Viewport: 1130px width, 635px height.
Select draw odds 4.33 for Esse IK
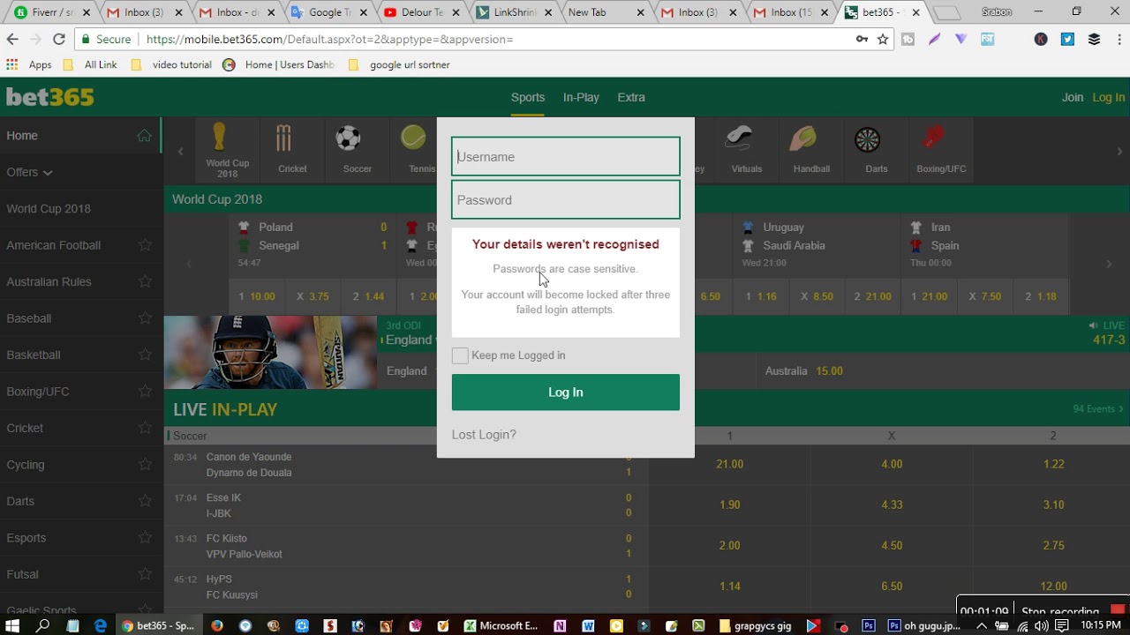coord(892,504)
